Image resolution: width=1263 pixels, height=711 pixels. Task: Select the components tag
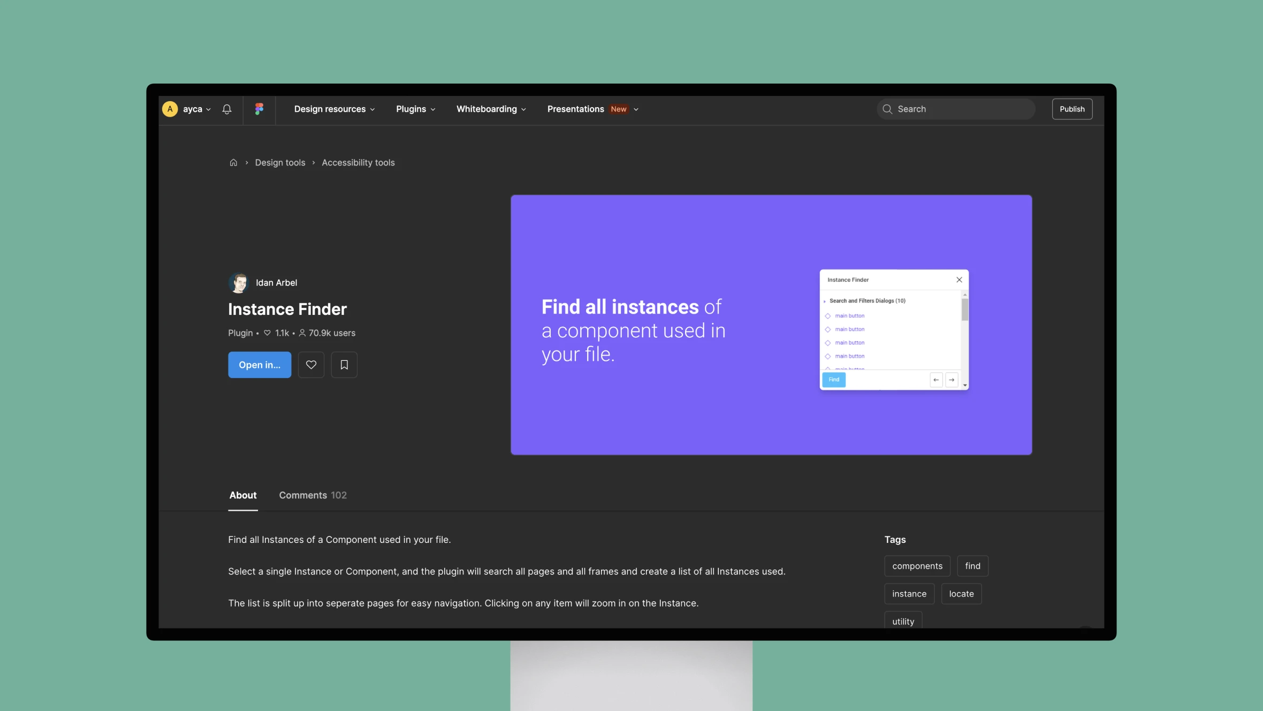917,565
